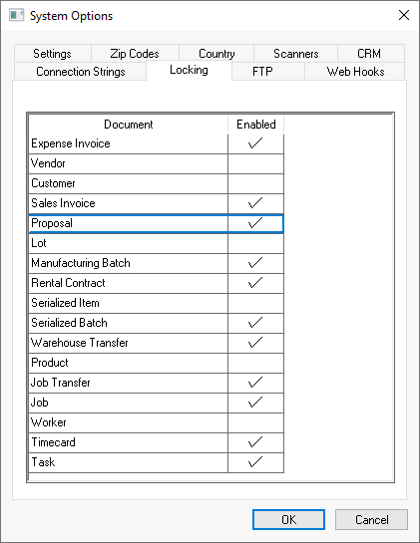Screen dimensions: 420x543
Task: Enable locking for Lot
Action: coord(255,243)
